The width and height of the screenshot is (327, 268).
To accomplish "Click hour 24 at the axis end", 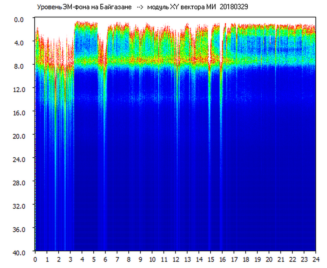I will pos(316,259).
